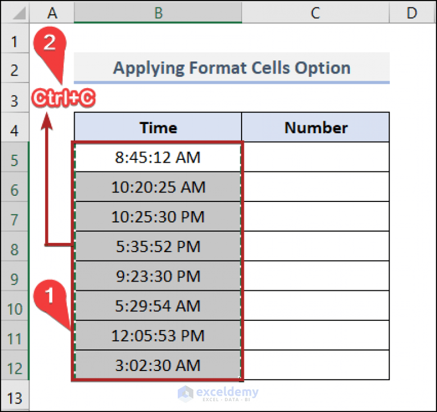
Task: Select the cell with 5:29:54 AM
Action: click(158, 306)
